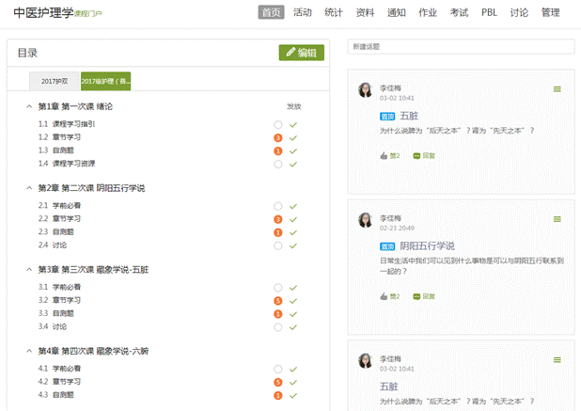Open the 资料 nav item
This screenshot has width=581, height=411.
pos(365,12)
